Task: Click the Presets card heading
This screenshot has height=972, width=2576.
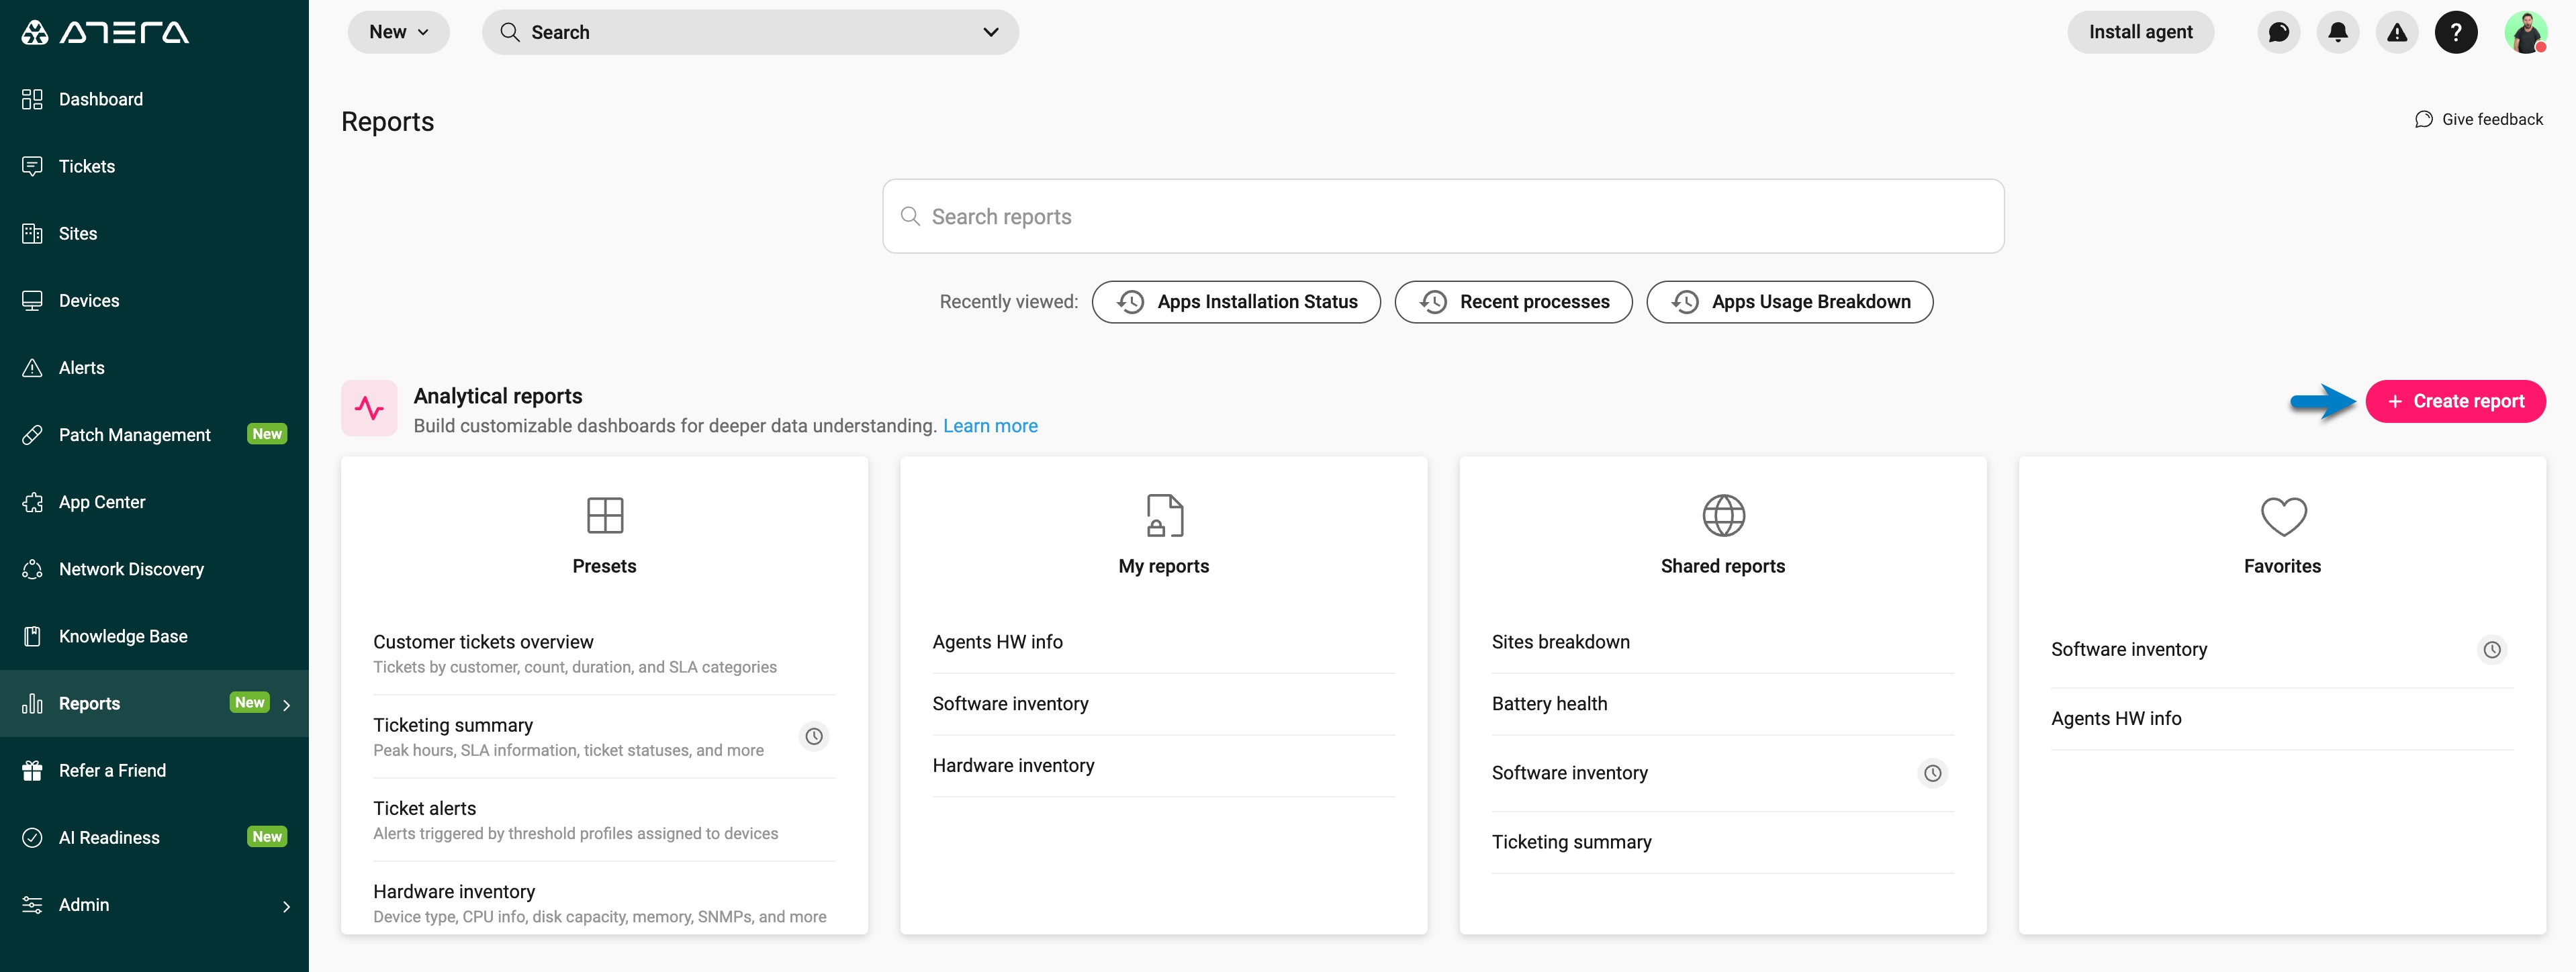Action: 604,566
